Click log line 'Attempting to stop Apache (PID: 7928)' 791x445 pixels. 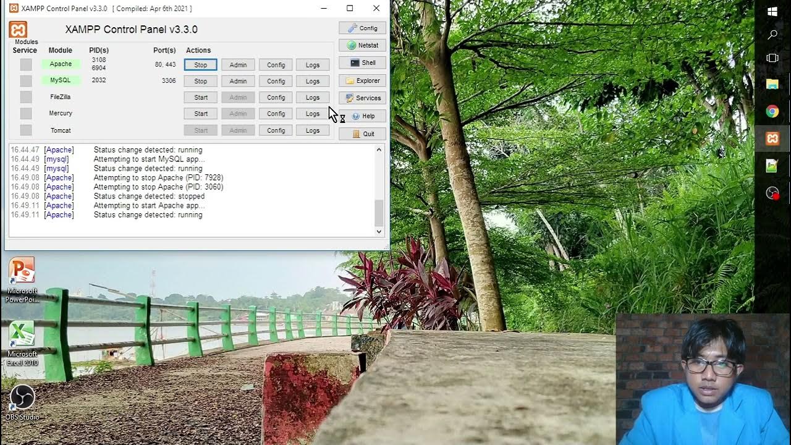[x=158, y=177]
